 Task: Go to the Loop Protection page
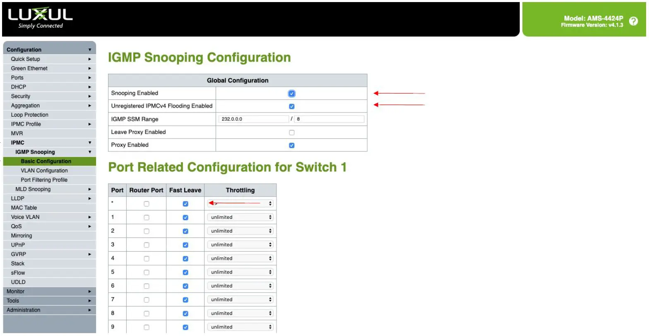(x=30, y=115)
